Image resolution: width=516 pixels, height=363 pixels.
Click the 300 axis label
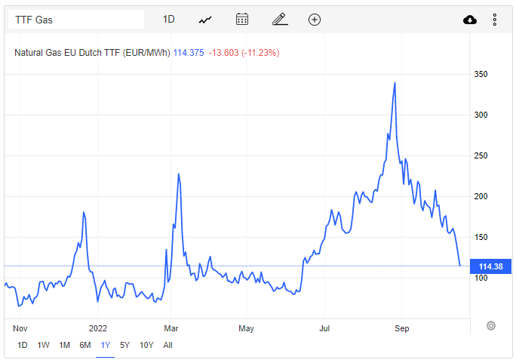[481, 115]
